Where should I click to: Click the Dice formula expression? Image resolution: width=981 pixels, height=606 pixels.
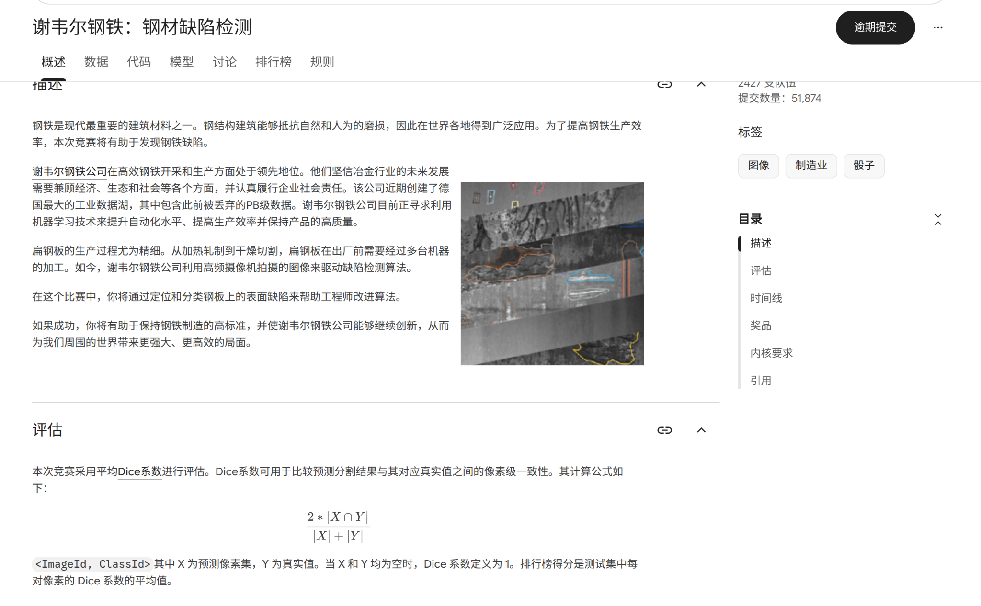click(x=338, y=526)
